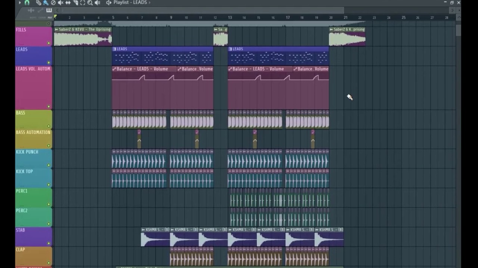Click the start playhead marker at bar 1

tap(55, 17)
